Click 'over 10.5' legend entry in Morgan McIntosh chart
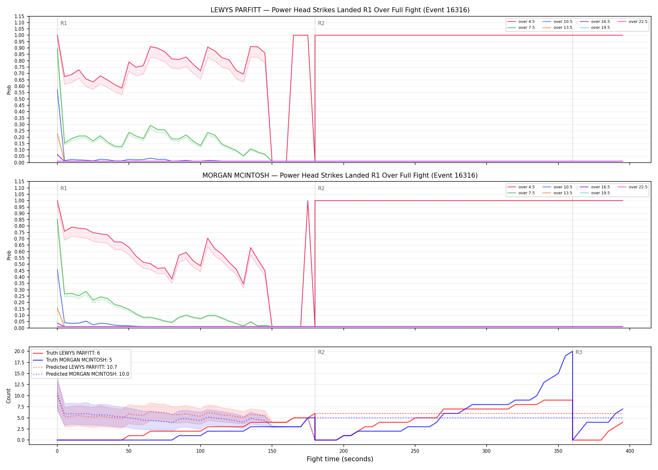 click(x=557, y=187)
